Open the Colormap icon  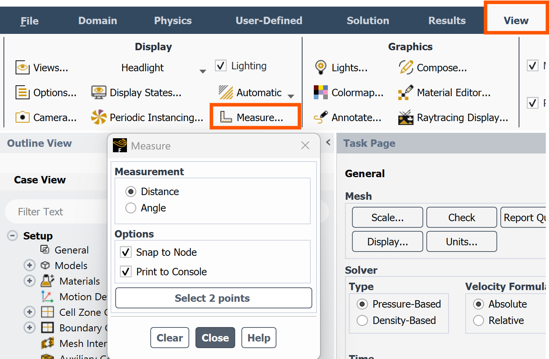(x=321, y=92)
